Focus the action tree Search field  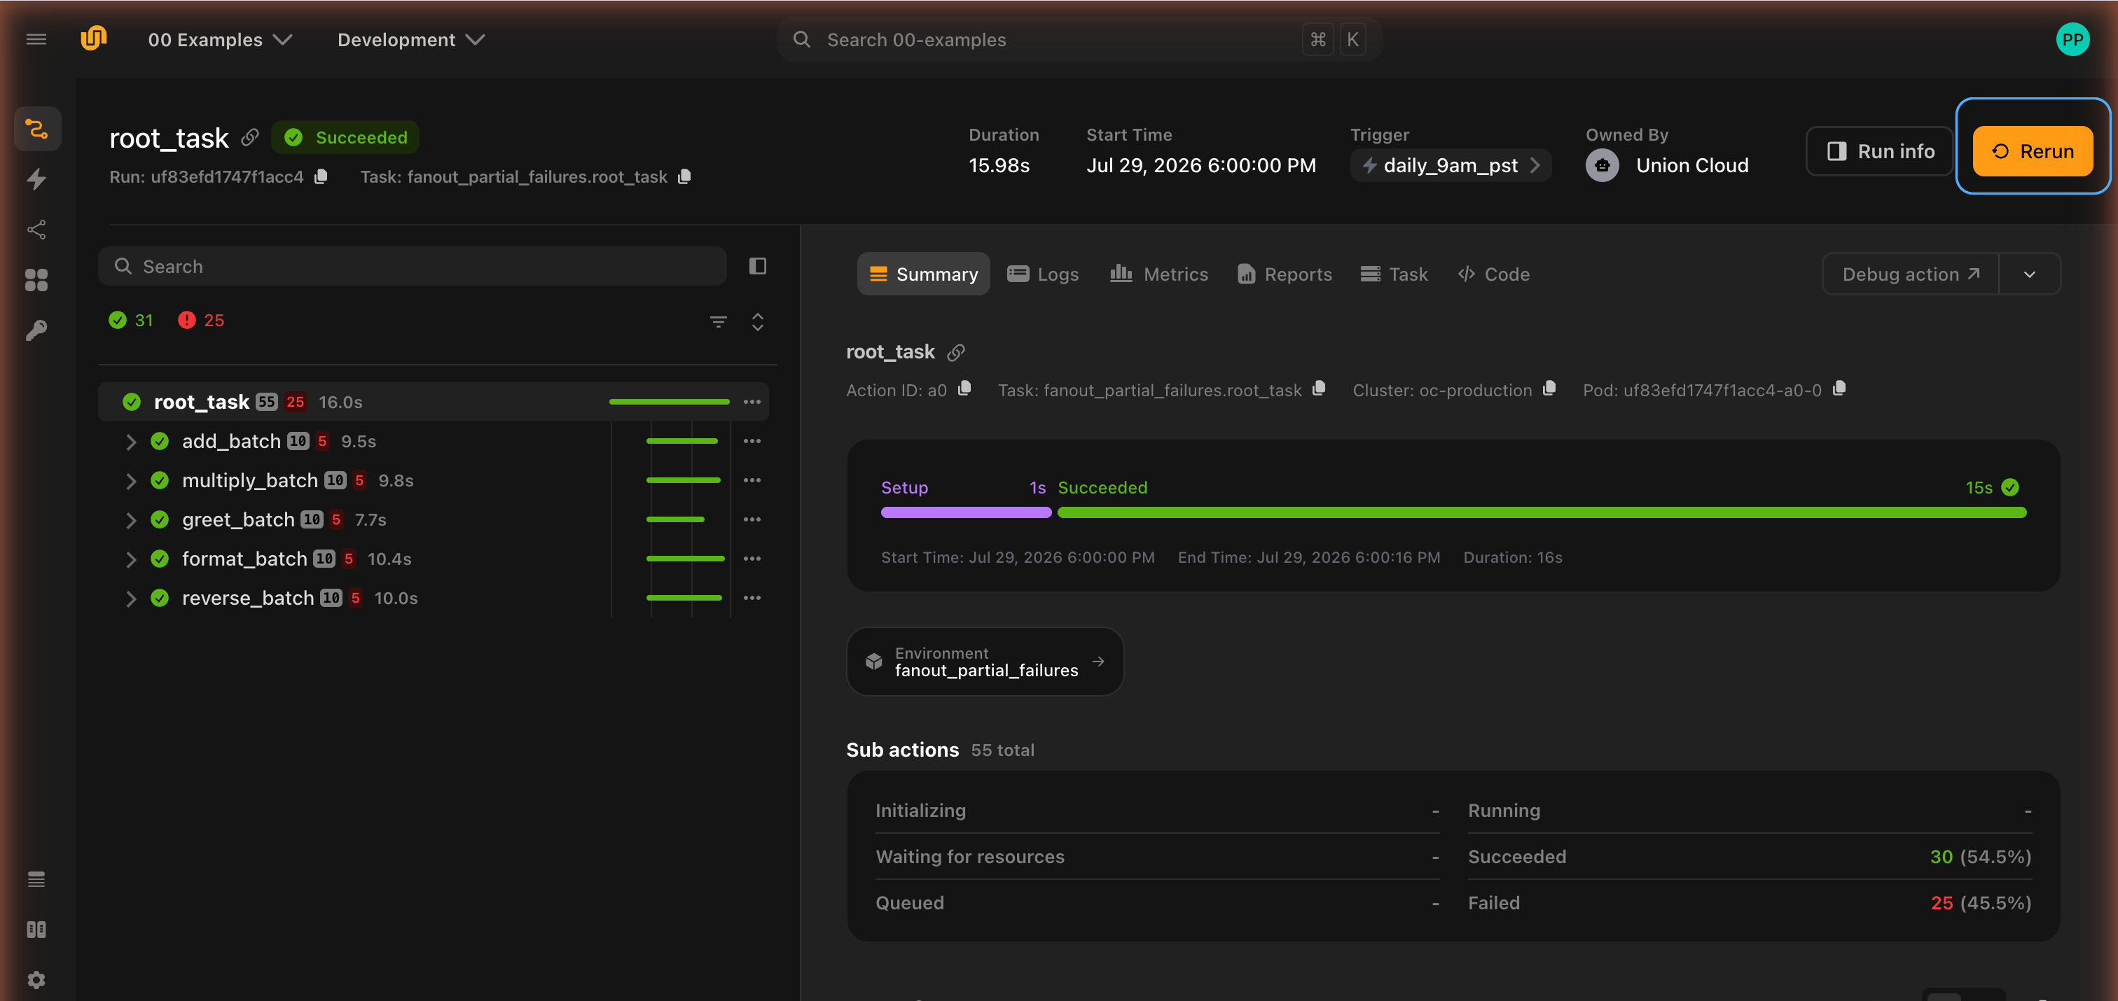click(412, 266)
